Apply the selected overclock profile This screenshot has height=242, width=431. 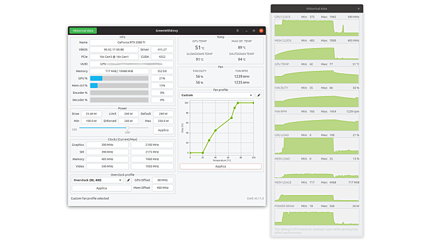tap(101, 188)
